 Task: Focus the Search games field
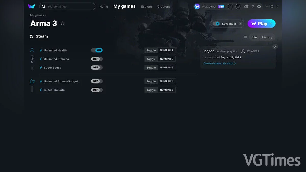click(69, 7)
